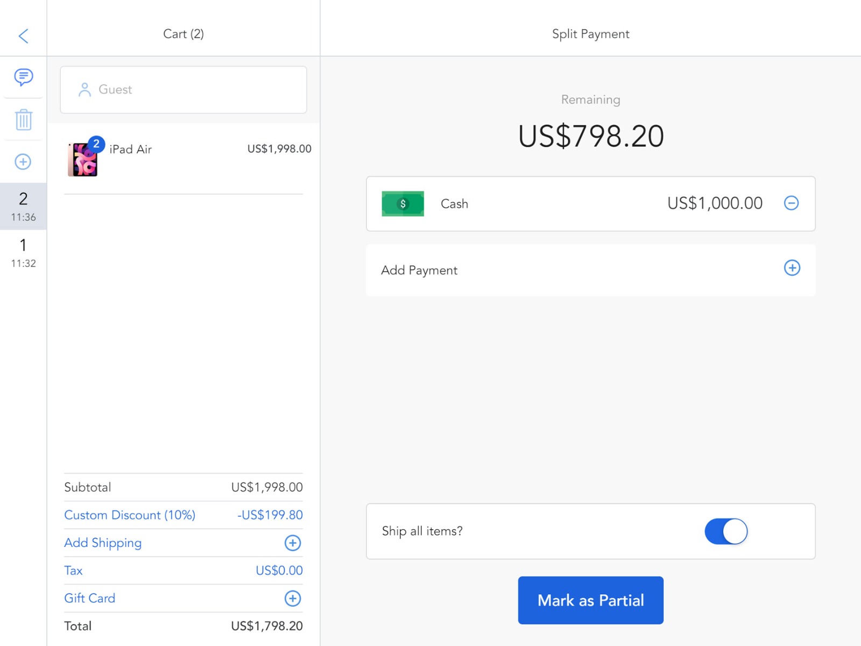Click the plus icon to start a new cart

(x=23, y=161)
